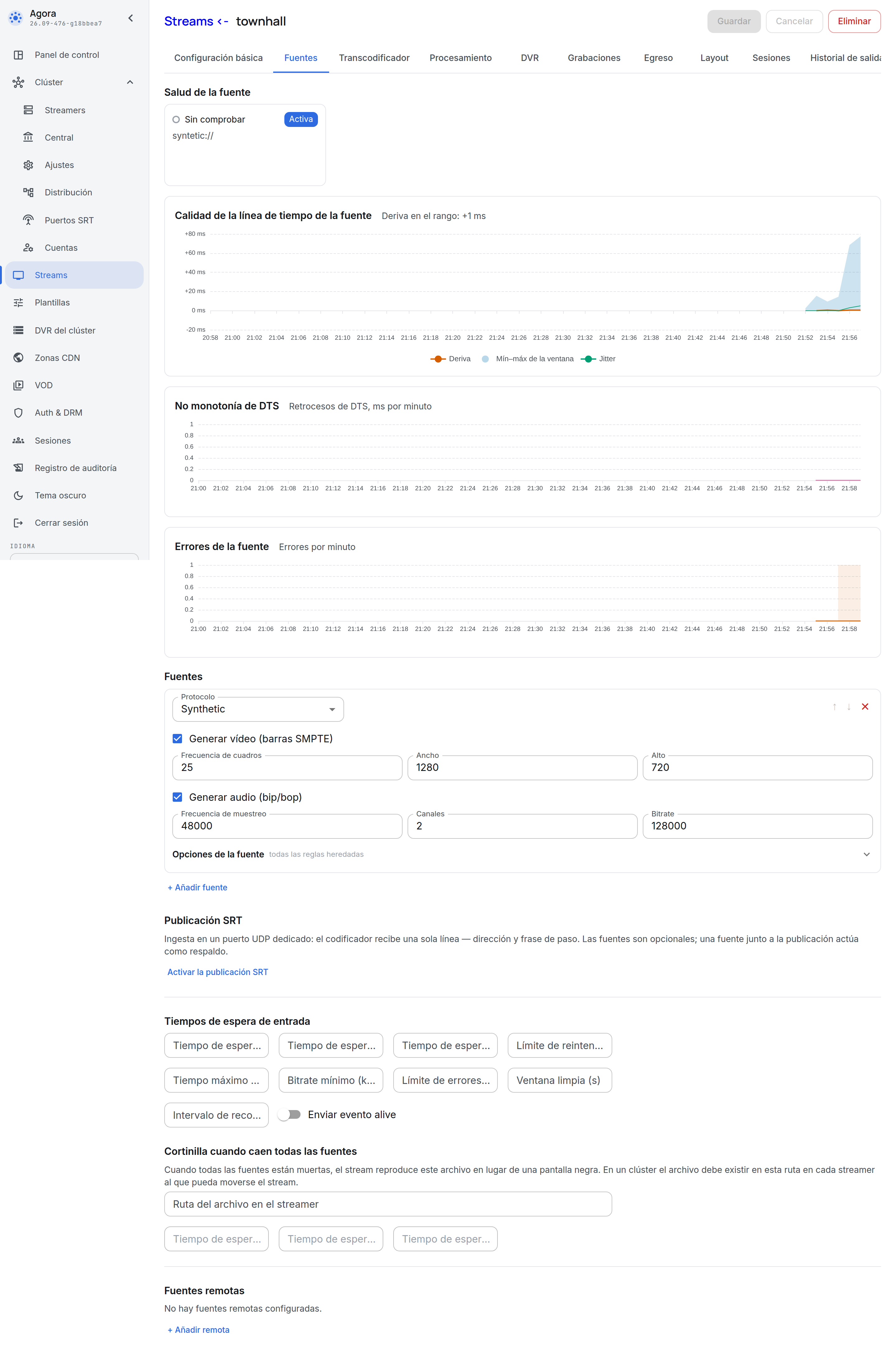896x1349 pixels.
Task: Open DVR del clúster
Action: coord(74,330)
